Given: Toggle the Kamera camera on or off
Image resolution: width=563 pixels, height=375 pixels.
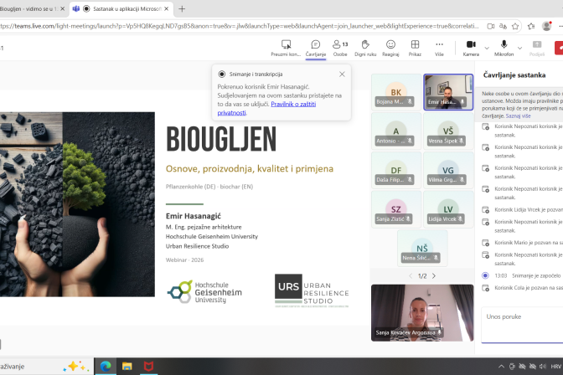Looking at the screenshot, I should pos(471,48).
